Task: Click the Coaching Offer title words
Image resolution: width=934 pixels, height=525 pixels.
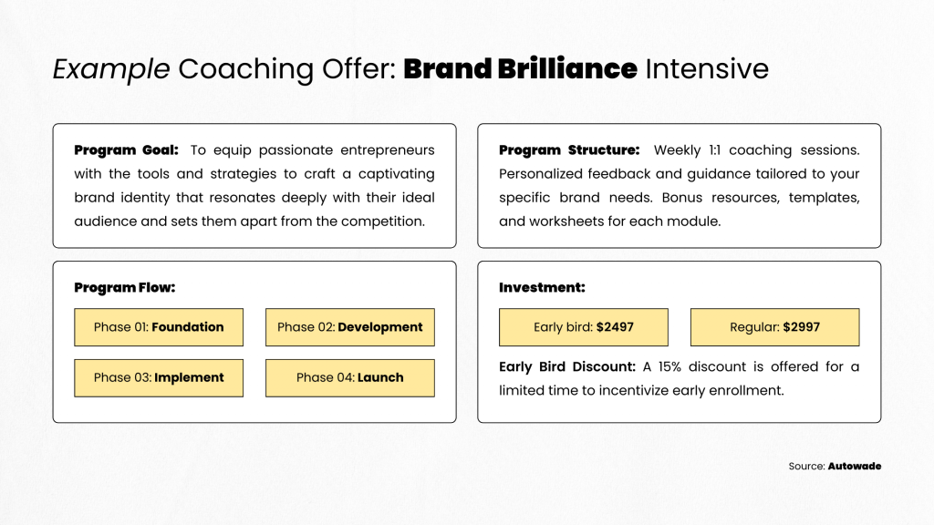Action: 287,69
